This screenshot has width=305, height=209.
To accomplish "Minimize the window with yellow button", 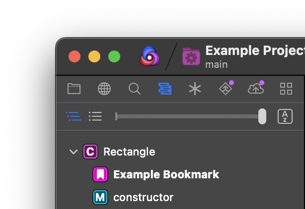I will pyautogui.click(x=94, y=56).
